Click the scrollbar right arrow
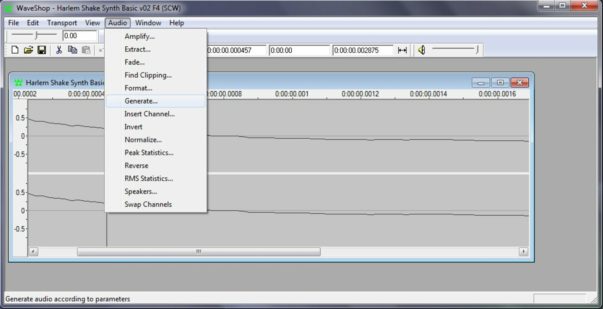Image resolution: width=603 pixels, height=309 pixels. [x=524, y=252]
